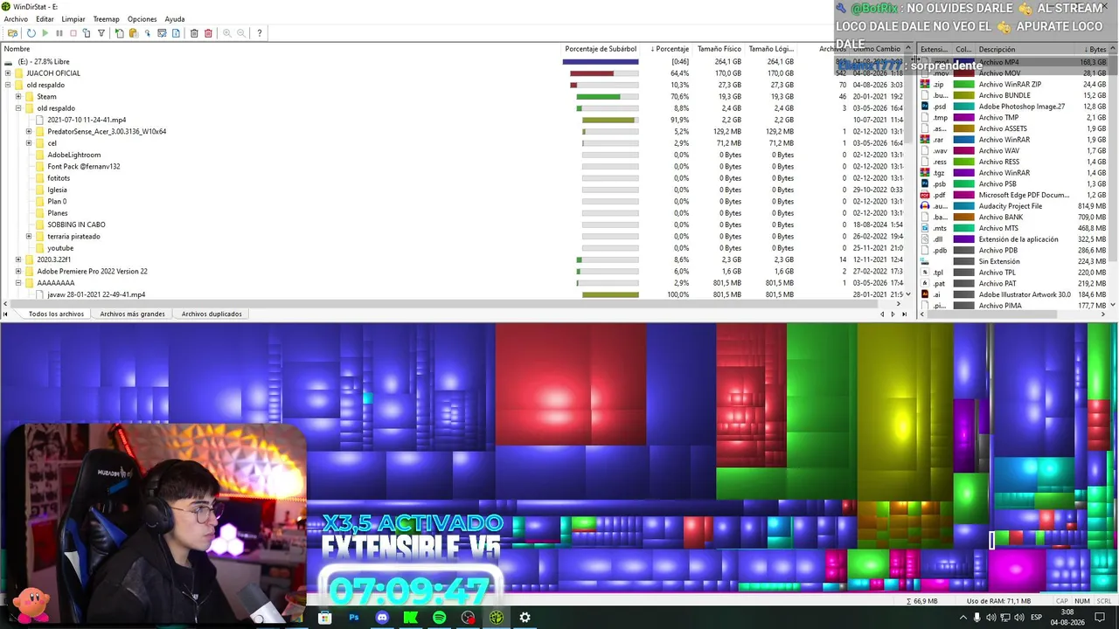Click the zoom in magnifier toolbar icon

coord(227,33)
